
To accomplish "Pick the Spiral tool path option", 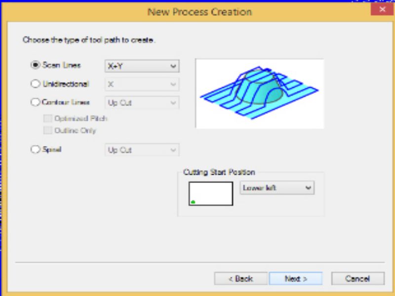I will coord(35,150).
